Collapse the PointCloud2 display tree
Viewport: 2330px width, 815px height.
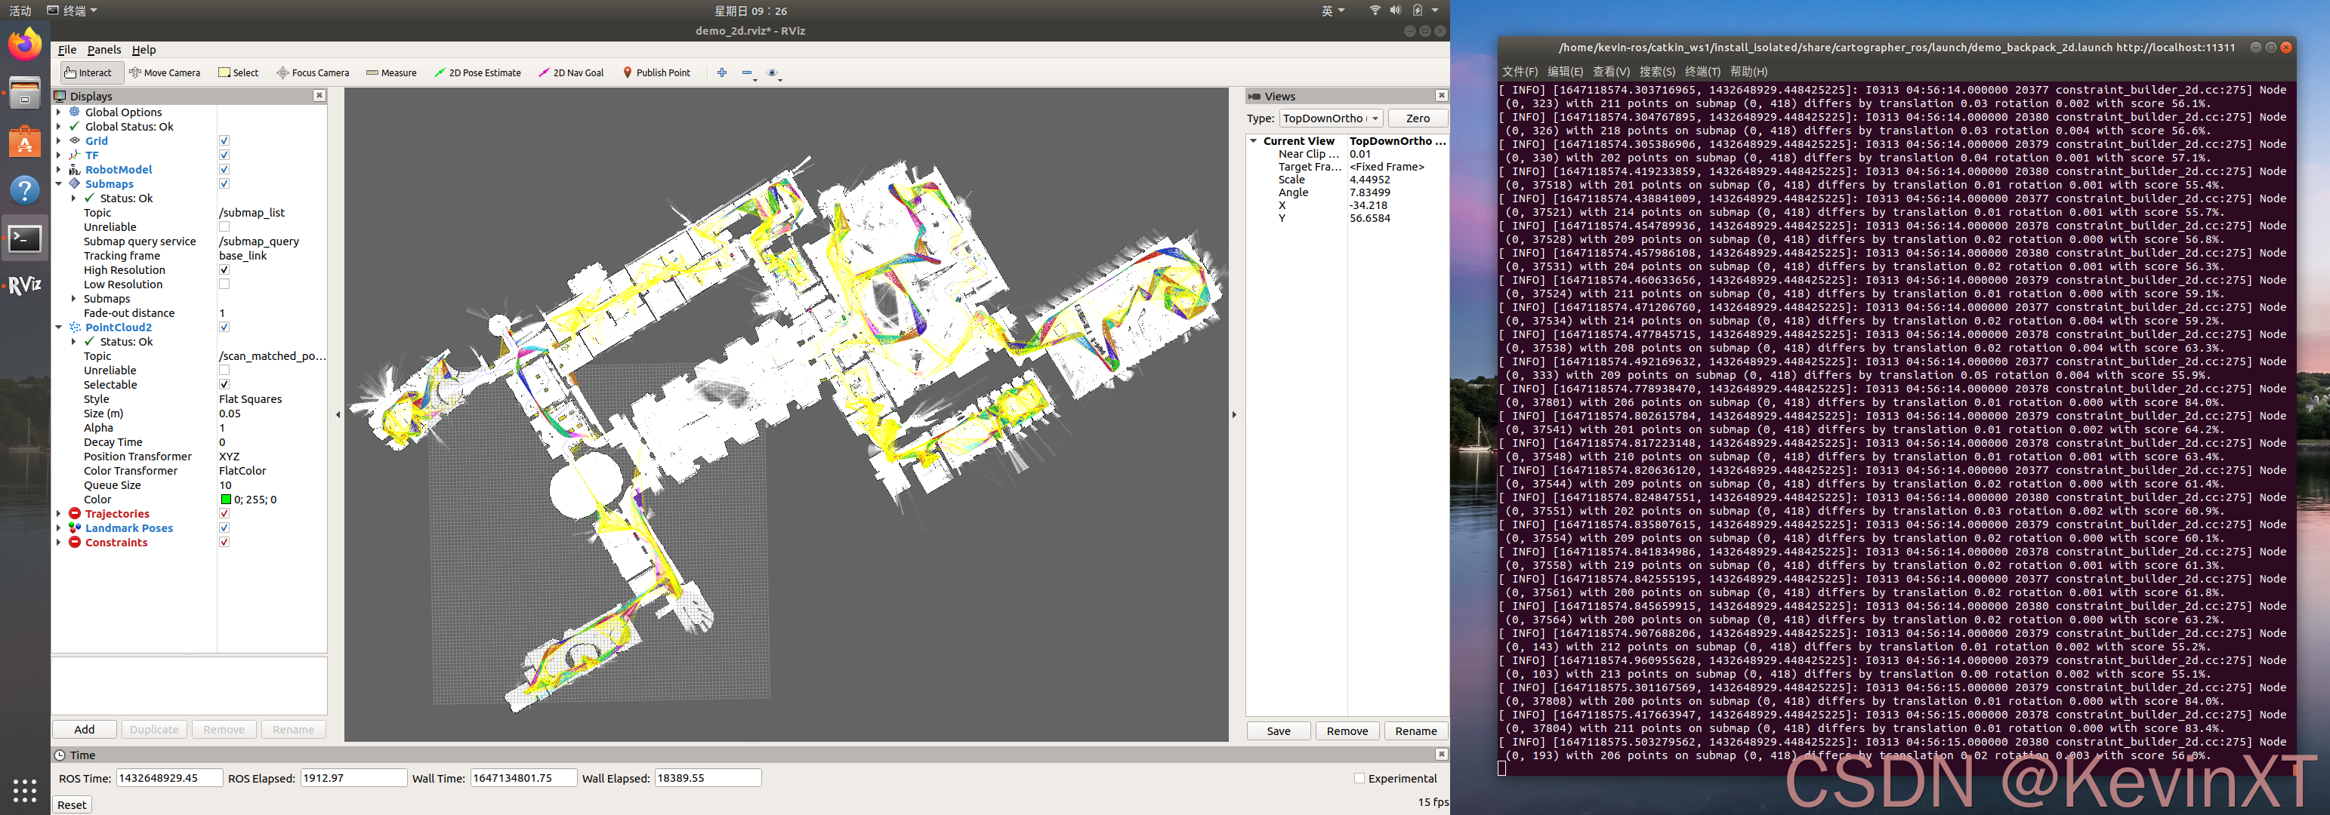pos(59,328)
